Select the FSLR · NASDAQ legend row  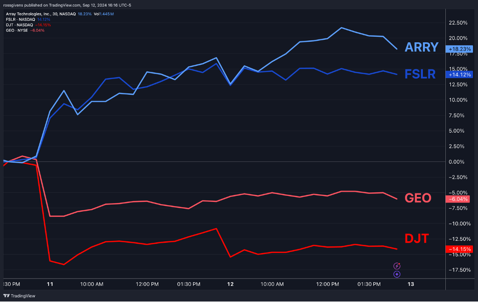pos(28,19)
